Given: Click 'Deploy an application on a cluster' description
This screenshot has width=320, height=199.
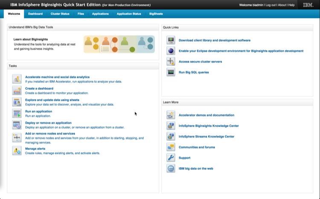Looking at the screenshot, I should point(75,128).
